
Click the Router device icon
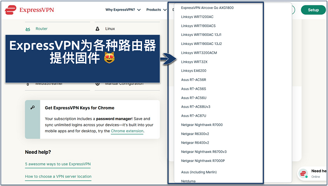pos(28,29)
